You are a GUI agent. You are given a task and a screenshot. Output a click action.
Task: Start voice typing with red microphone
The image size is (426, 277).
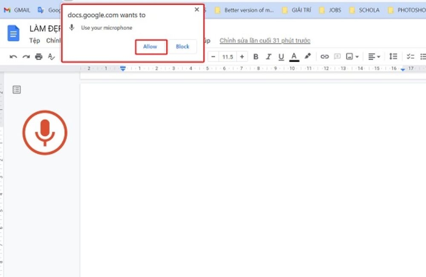click(45, 133)
